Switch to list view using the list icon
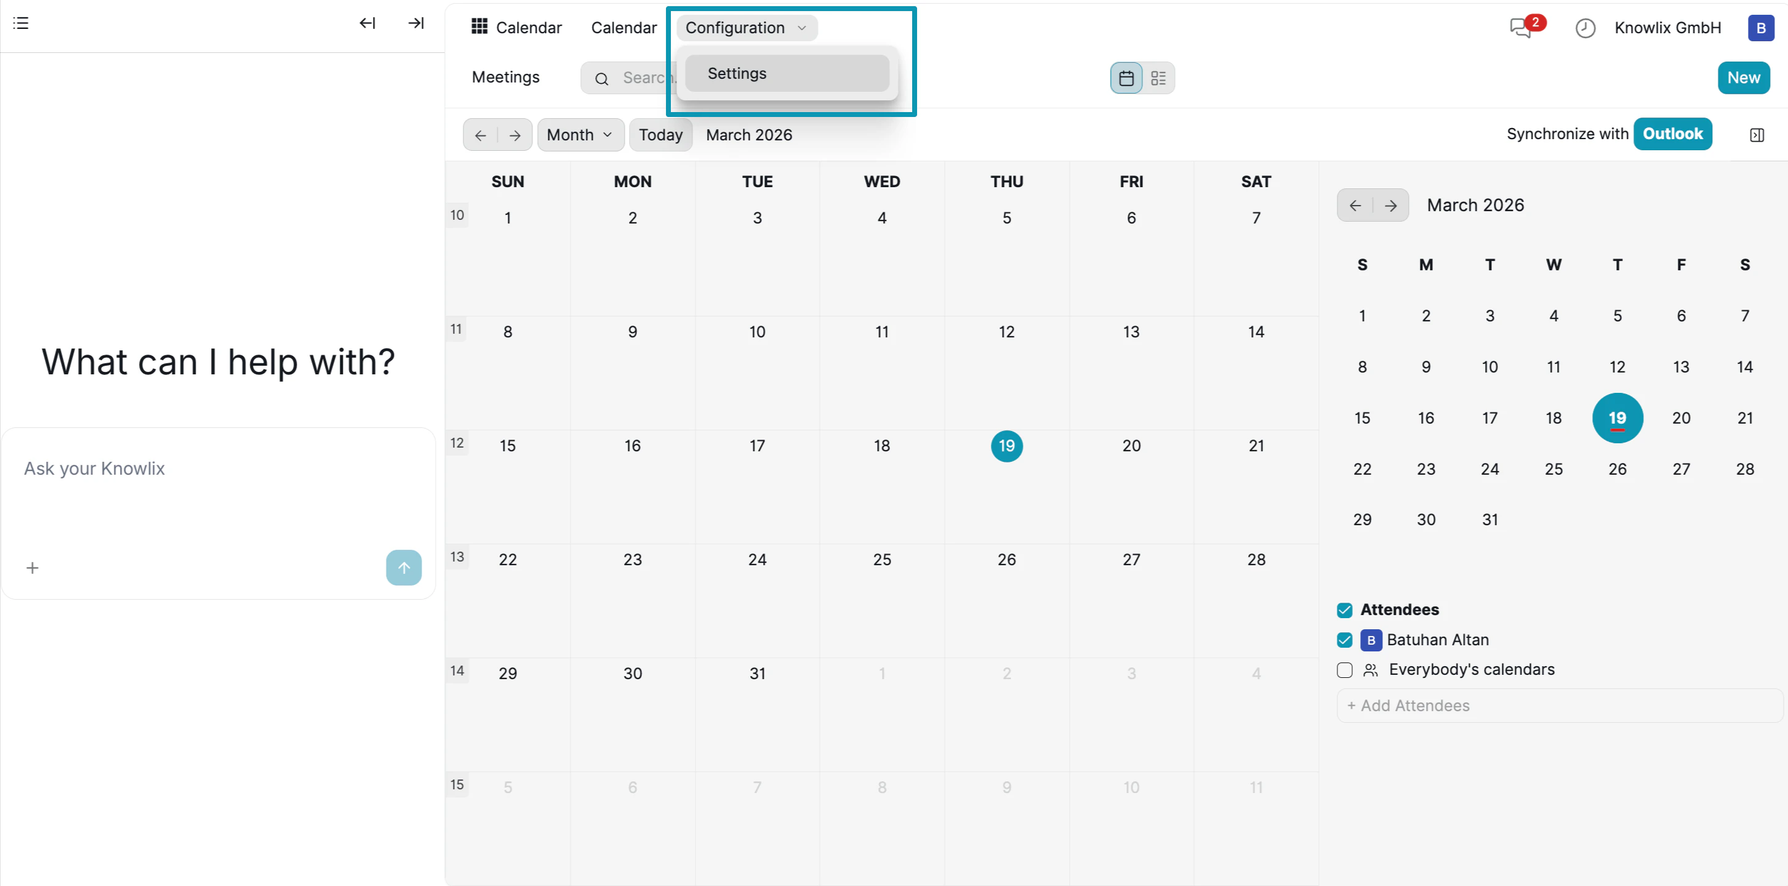This screenshot has height=886, width=1788. coord(1157,78)
